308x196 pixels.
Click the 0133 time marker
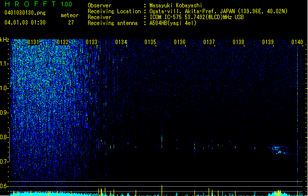(92, 42)
